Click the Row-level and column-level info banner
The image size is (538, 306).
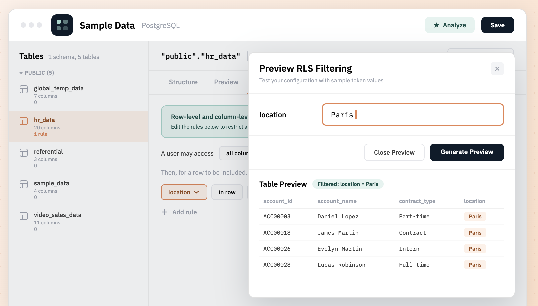pos(205,122)
